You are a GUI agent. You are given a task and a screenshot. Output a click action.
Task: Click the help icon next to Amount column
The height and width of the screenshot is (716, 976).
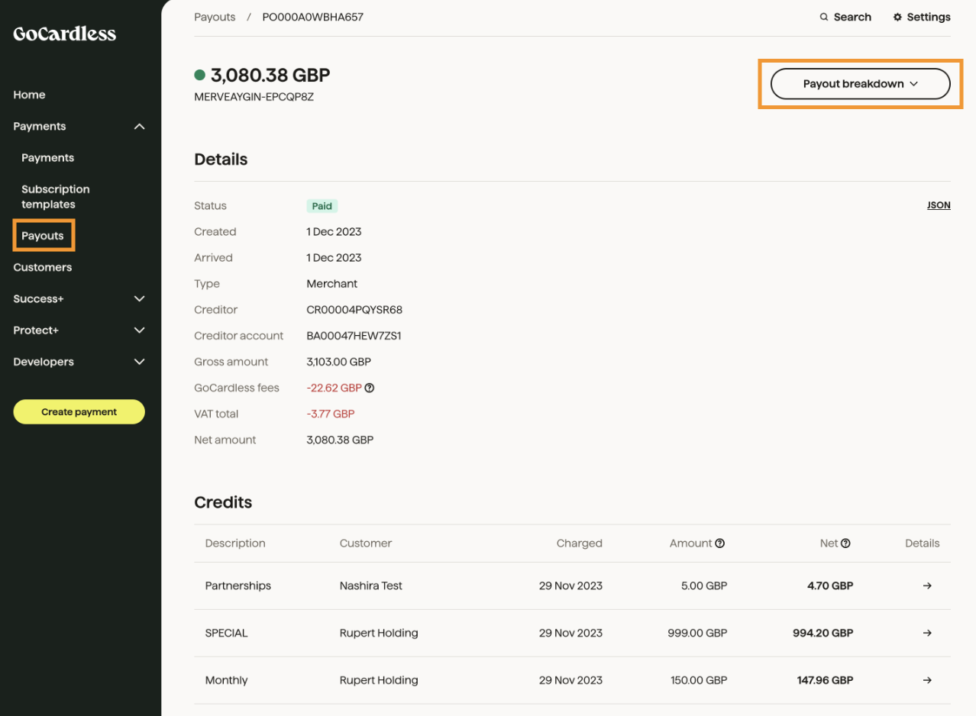click(x=719, y=543)
